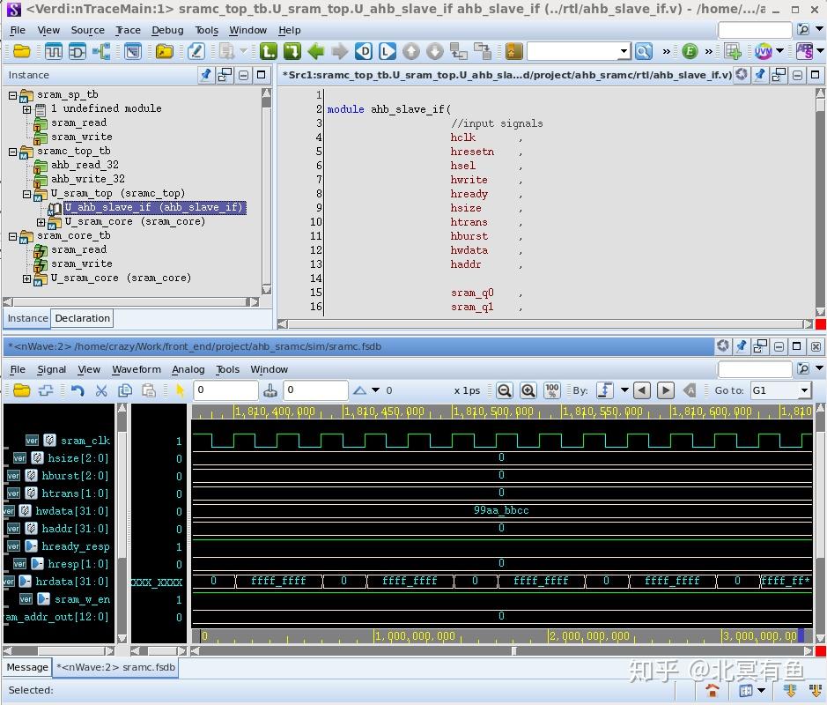
Task: Expand the '1 undefined module' node
Action: pos(27,109)
